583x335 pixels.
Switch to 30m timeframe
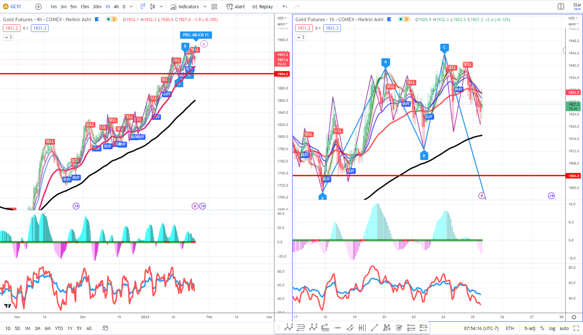pyautogui.click(x=97, y=6)
